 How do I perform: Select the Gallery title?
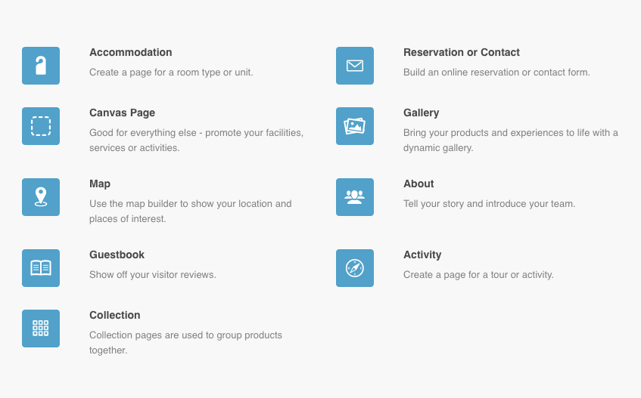coord(422,113)
